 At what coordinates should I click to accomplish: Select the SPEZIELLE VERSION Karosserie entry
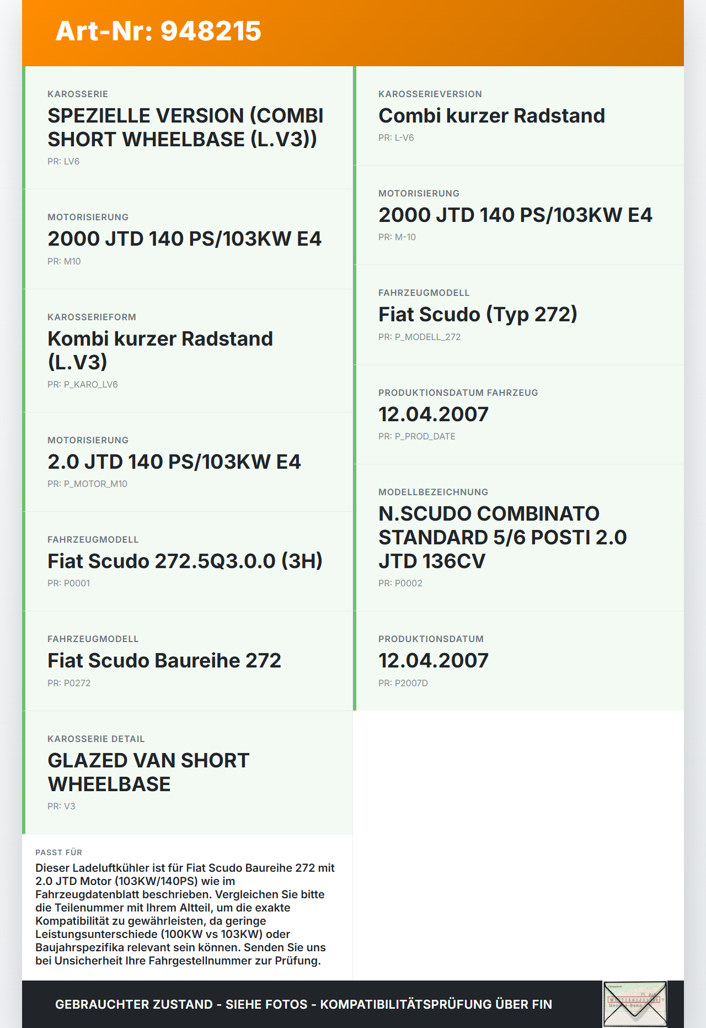point(185,128)
